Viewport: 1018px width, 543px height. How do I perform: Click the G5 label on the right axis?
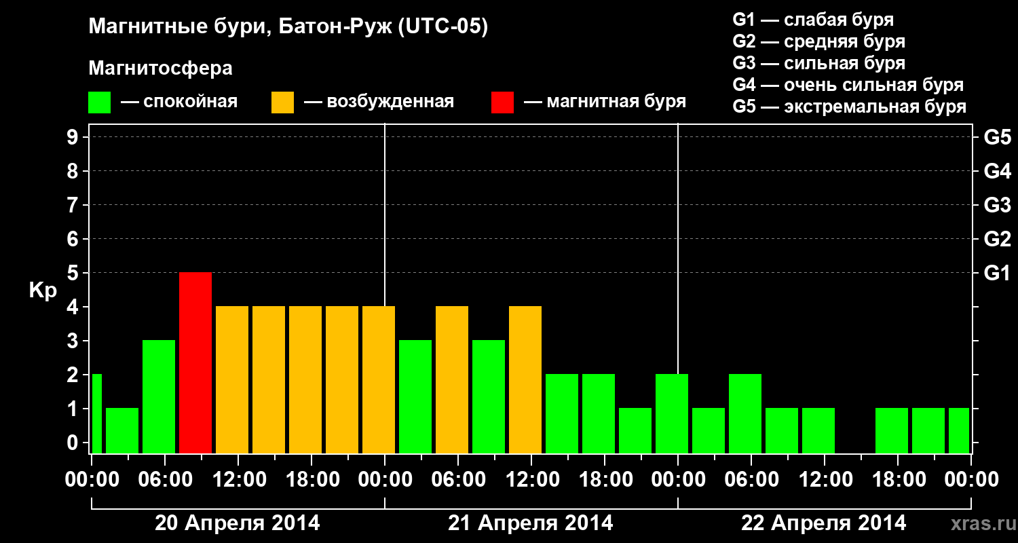(x=997, y=137)
